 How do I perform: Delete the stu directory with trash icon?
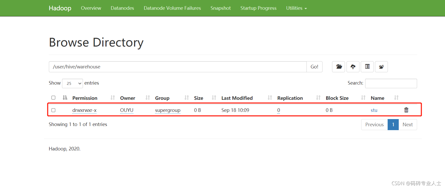point(406,110)
